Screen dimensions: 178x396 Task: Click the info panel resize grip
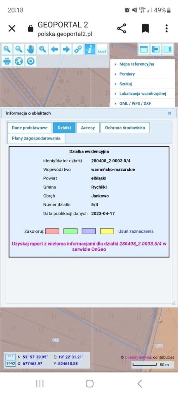pos(173,303)
